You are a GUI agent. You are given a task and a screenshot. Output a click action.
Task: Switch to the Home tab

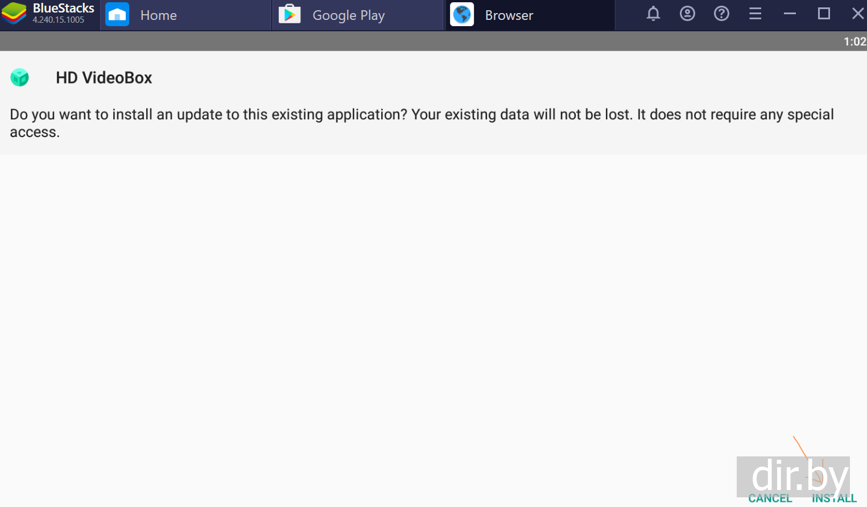(x=159, y=15)
